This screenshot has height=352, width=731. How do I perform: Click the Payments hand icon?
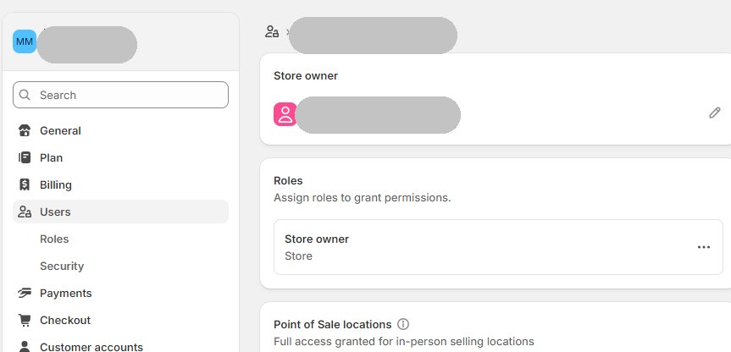tap(25, 294)
